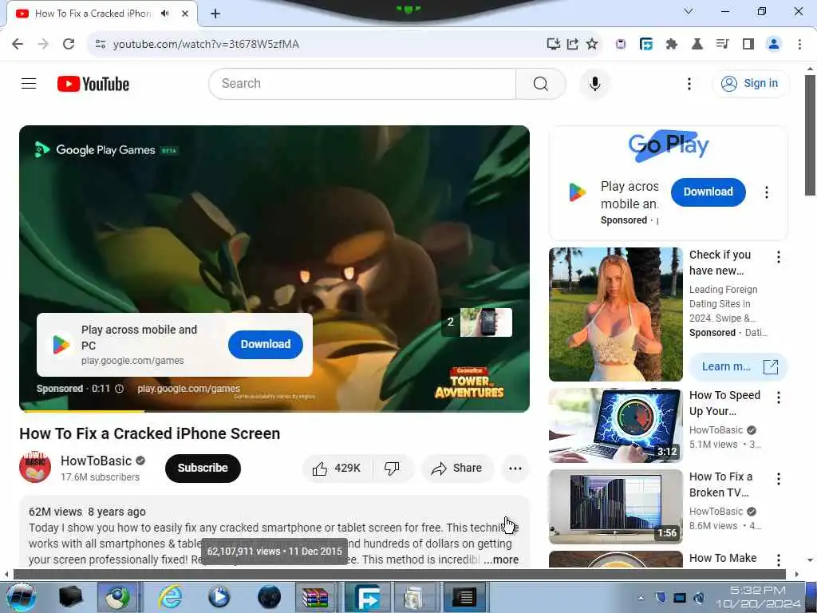Image resolution: width=817 pixels, height=613 pixels.
Task: Like the video with thumbs up
Action: 337,468
